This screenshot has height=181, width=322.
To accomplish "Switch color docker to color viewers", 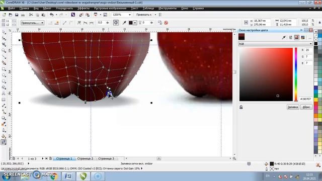I will tap(296, 37).
